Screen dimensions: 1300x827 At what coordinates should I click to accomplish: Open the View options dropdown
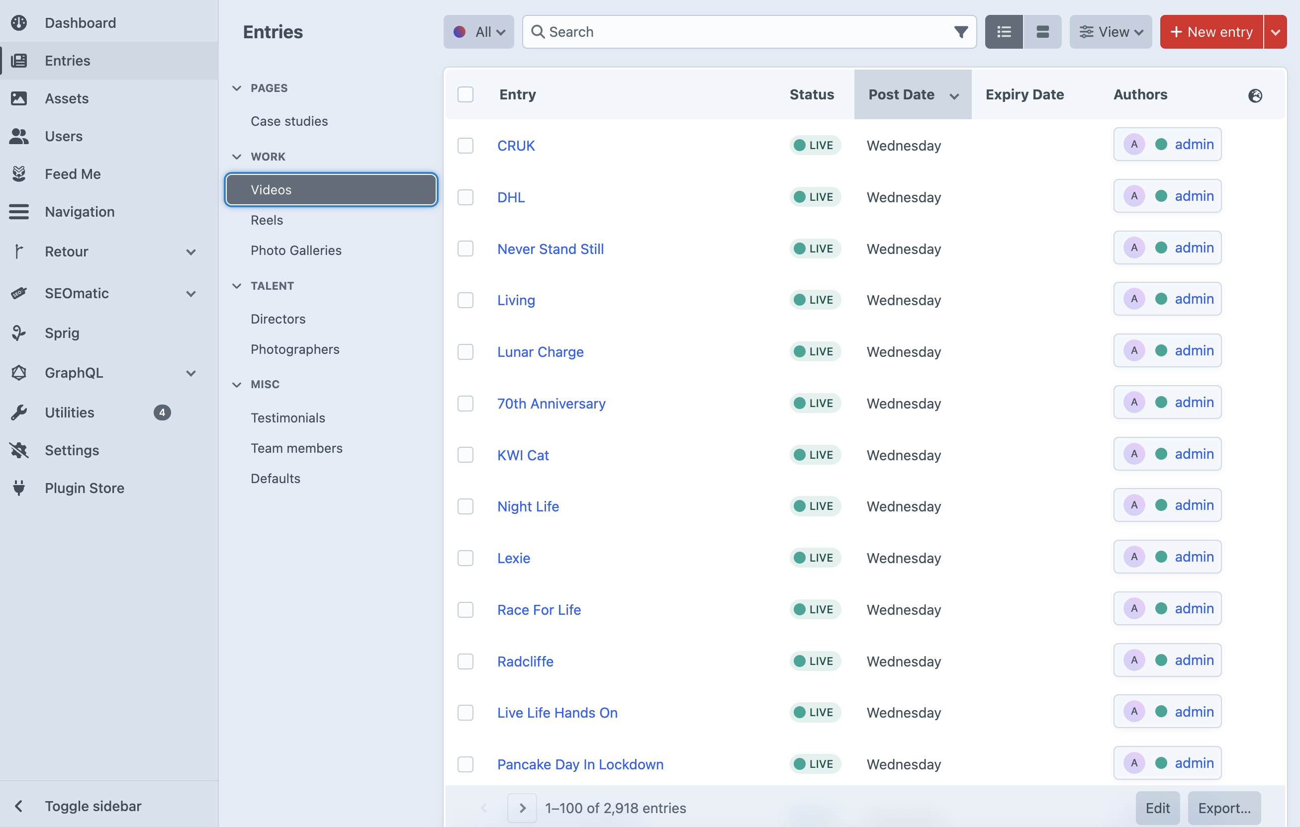pyautogui.click(x=1111, y=32)
